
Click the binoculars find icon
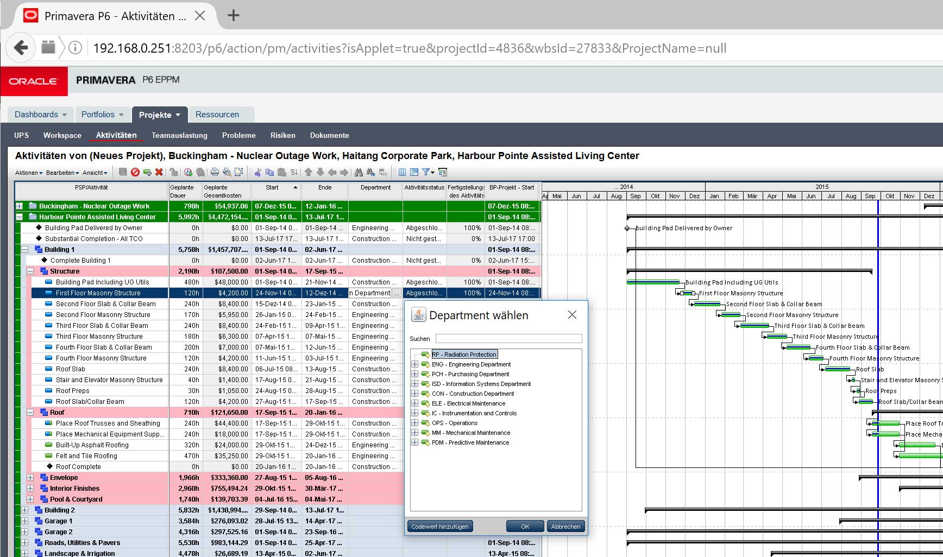(x=359, y=172)
